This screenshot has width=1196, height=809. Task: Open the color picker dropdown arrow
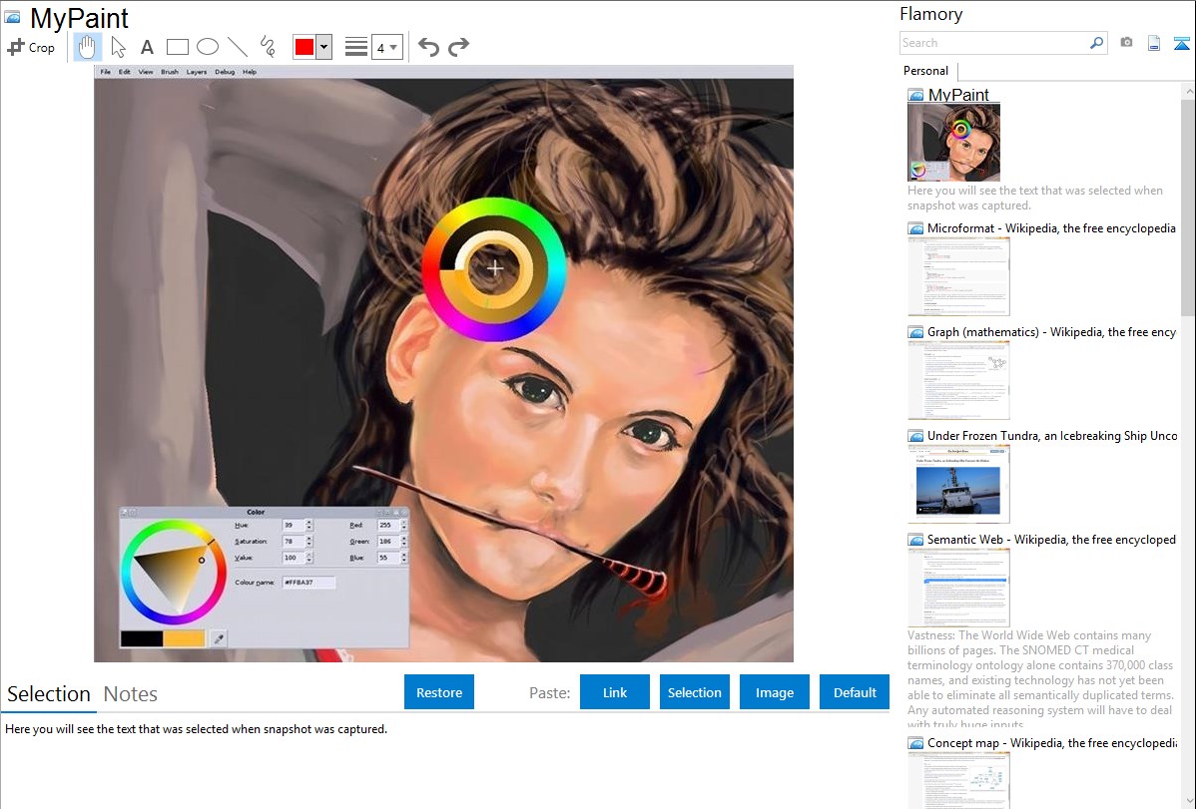point(323,47)
